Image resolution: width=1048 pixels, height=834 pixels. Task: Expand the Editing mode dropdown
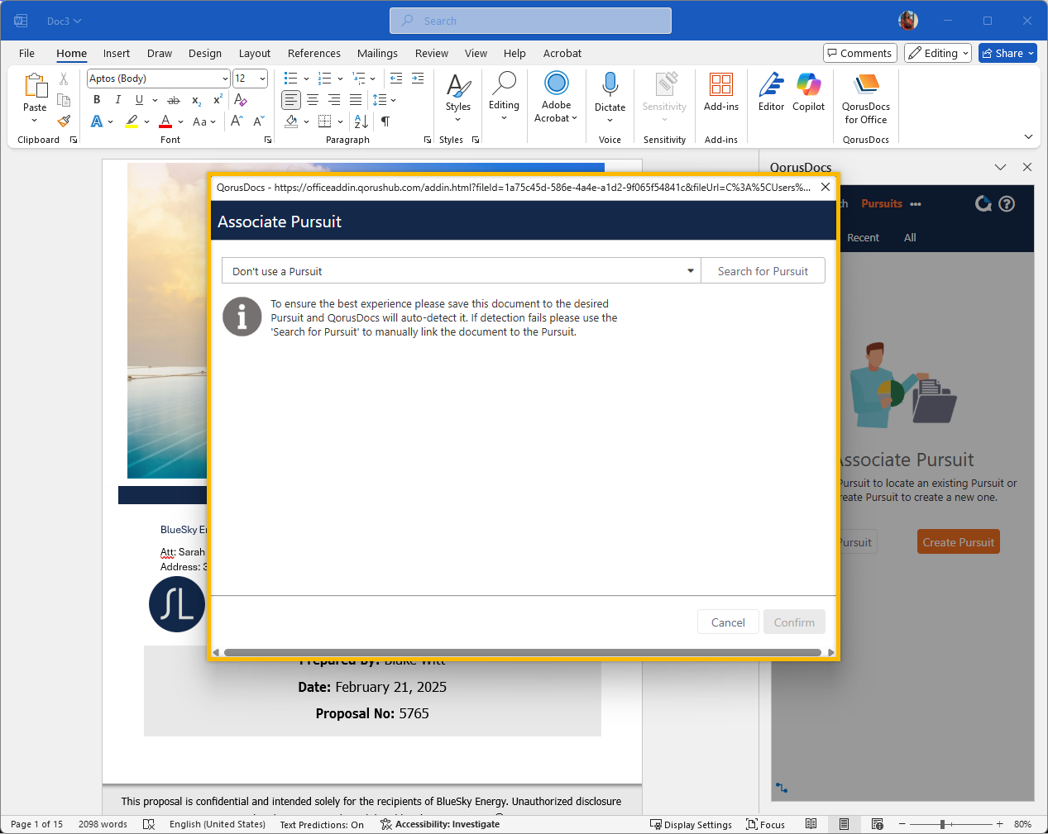point(937,53)
